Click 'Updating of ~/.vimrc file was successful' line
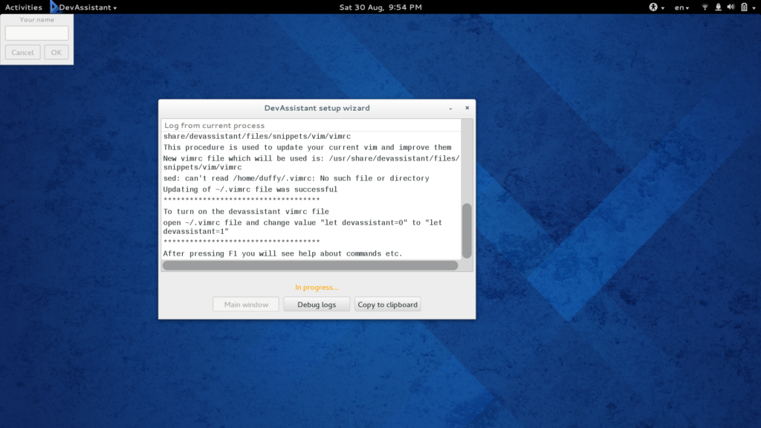The height and width of the screenshot is (428, 761). pyautogui.click(x=250, y=189)
